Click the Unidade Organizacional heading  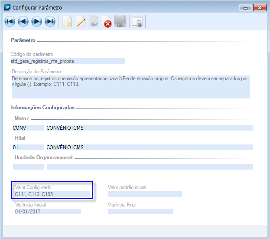43,157
